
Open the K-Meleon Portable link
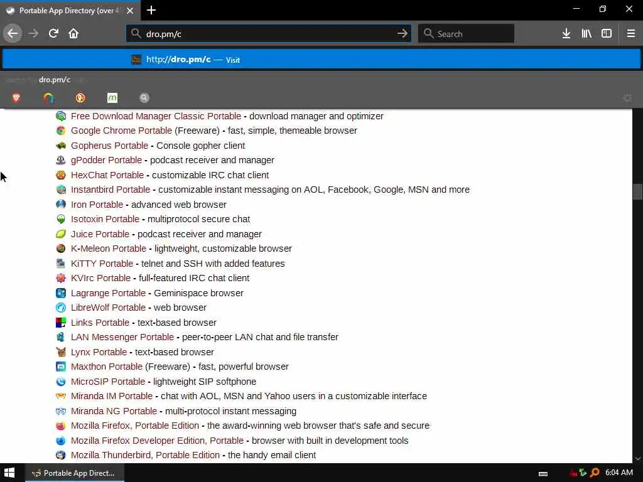[x=108, y=249]
